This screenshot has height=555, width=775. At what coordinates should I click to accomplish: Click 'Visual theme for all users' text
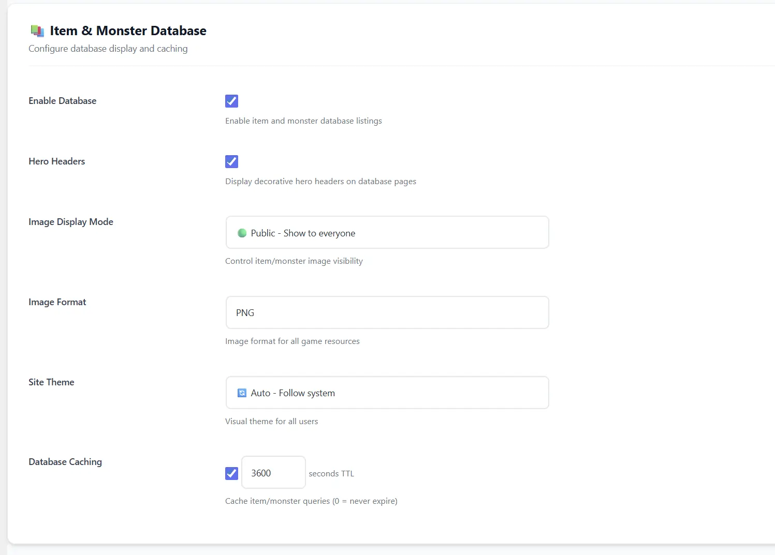coord(271,422)
